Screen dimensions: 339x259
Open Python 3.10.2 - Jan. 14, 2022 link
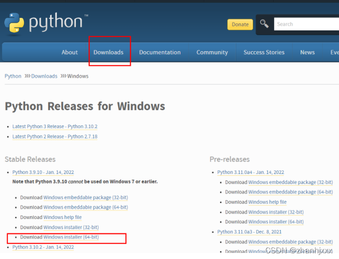coord(43,247)
